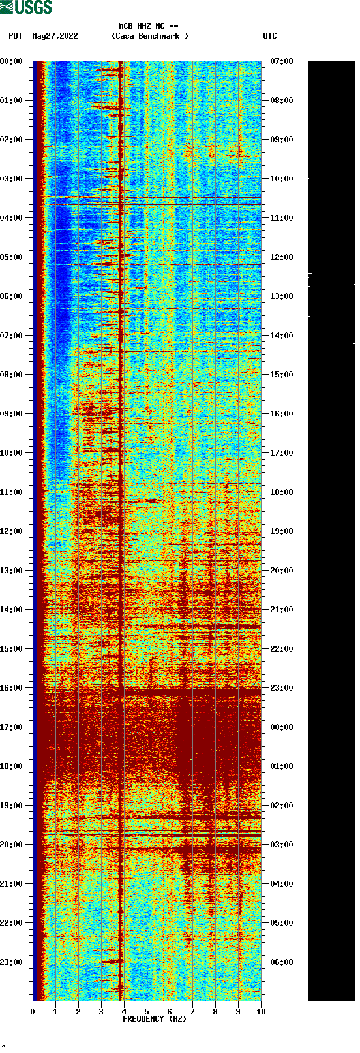Click '23:00' on the UTC time axis
Image resolution: width=360 pixels, height=1053 pixels.
[x=282, y=688]
